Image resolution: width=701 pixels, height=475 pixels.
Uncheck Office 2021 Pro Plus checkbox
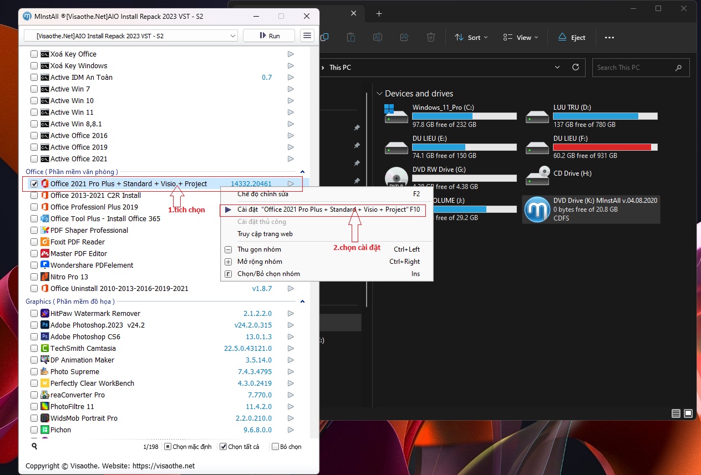pyautogui.click(x=34, y=184)
